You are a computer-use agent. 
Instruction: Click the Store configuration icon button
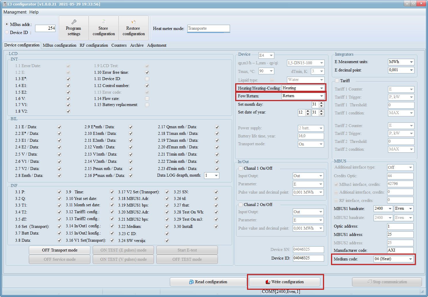point(104,22)
